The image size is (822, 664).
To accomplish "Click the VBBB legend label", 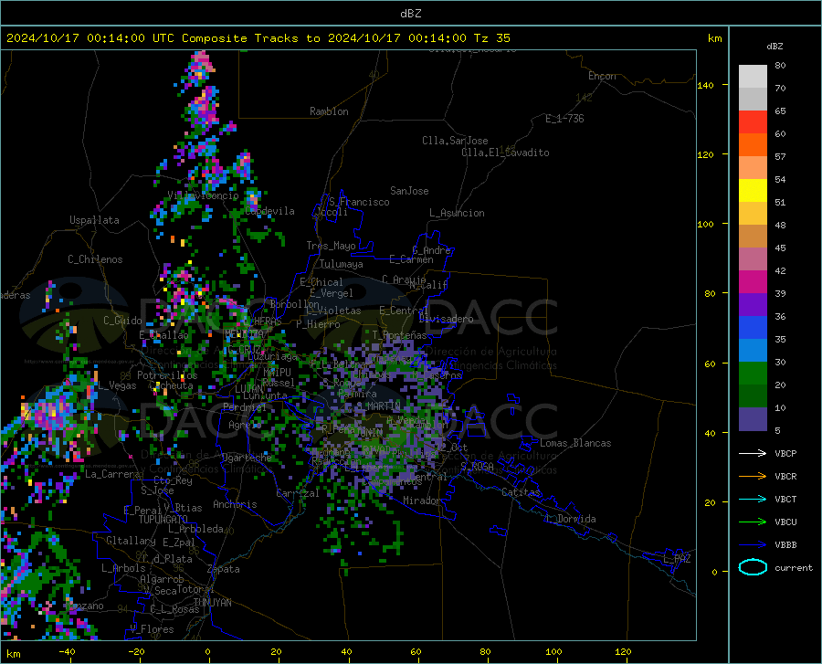I will point(785,544).
